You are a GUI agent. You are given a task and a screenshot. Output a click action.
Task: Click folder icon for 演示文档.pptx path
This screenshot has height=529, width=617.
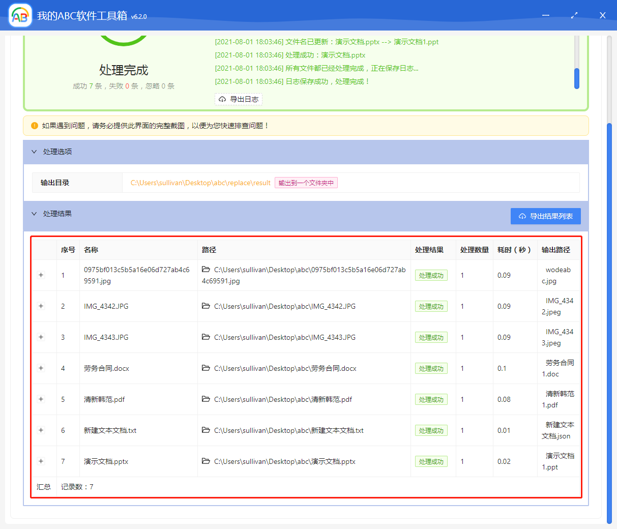tap(206, 461)
